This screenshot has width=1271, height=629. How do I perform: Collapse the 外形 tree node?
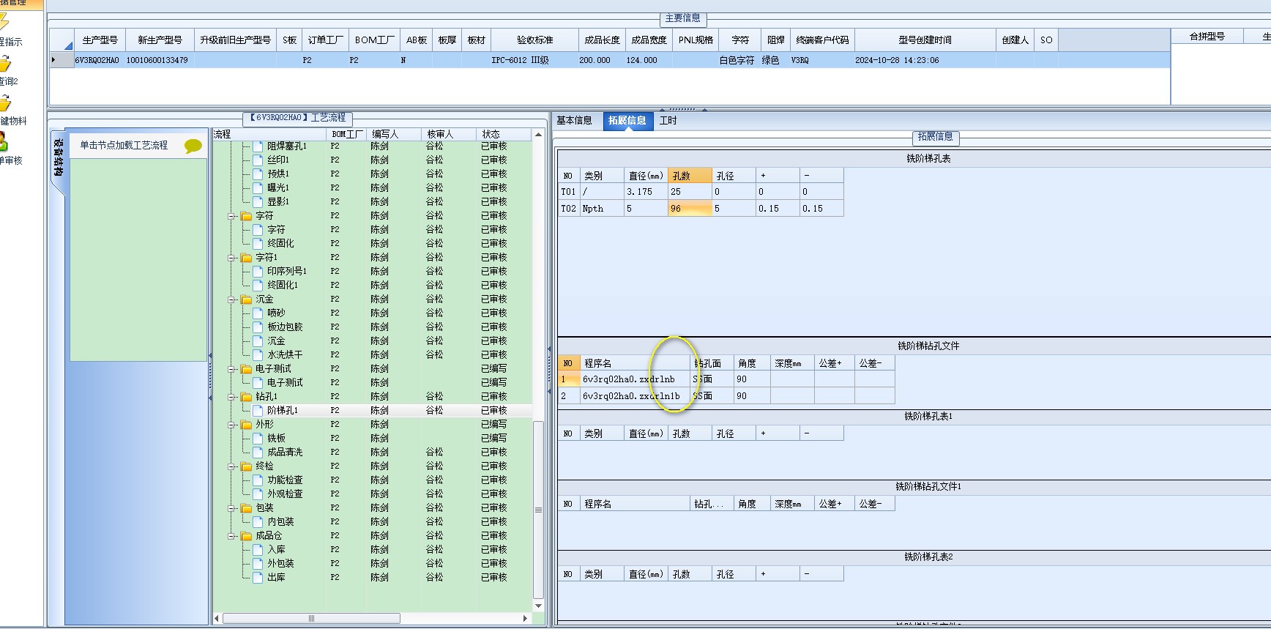click(231, 425)
